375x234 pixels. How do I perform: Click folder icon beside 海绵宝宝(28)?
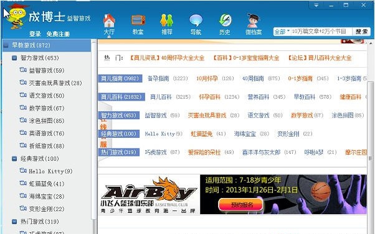click(x=23, y=196)
